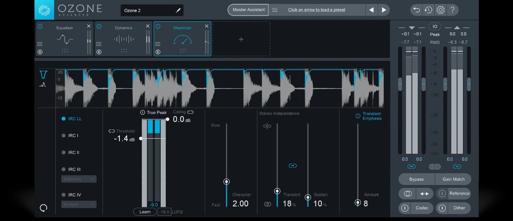Viewport: 513px width, 221px height.
Task: Solo the Dynamics module
Action: click(x=99, y=52)
